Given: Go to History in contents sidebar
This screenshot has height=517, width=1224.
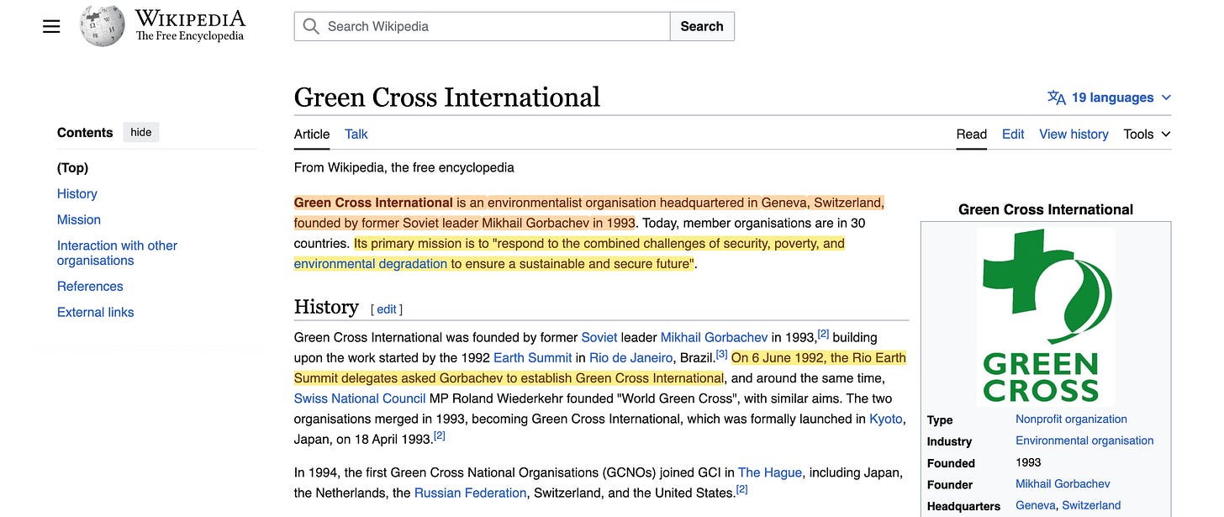Looking at the screenshot, I should pos(77,193).
